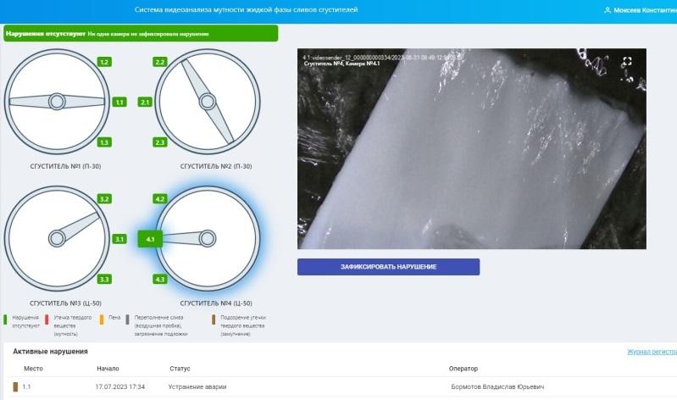The image size is (677, 400).
Task: Open the Журнал регистрации link
Action: tap(651, 351)
